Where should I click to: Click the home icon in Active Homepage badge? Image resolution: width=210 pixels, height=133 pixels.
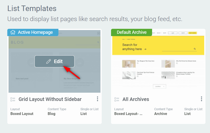tap(13, 32)
